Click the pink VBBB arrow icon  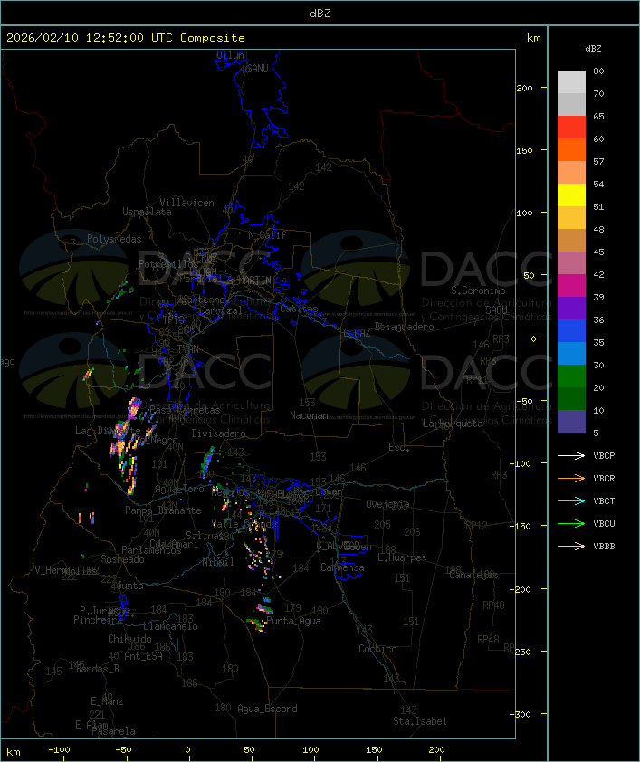(571, 547)
